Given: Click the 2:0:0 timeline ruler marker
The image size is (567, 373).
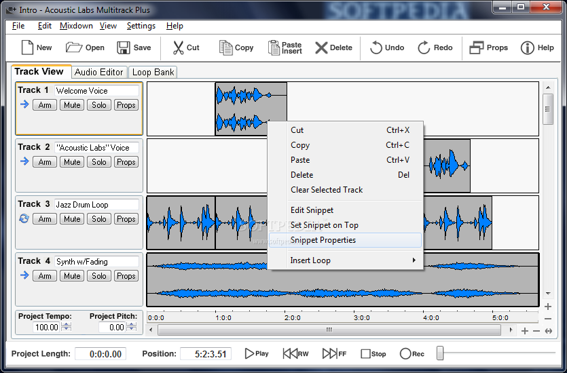Looking at the screenshot, I should click(x=292, y=318).
